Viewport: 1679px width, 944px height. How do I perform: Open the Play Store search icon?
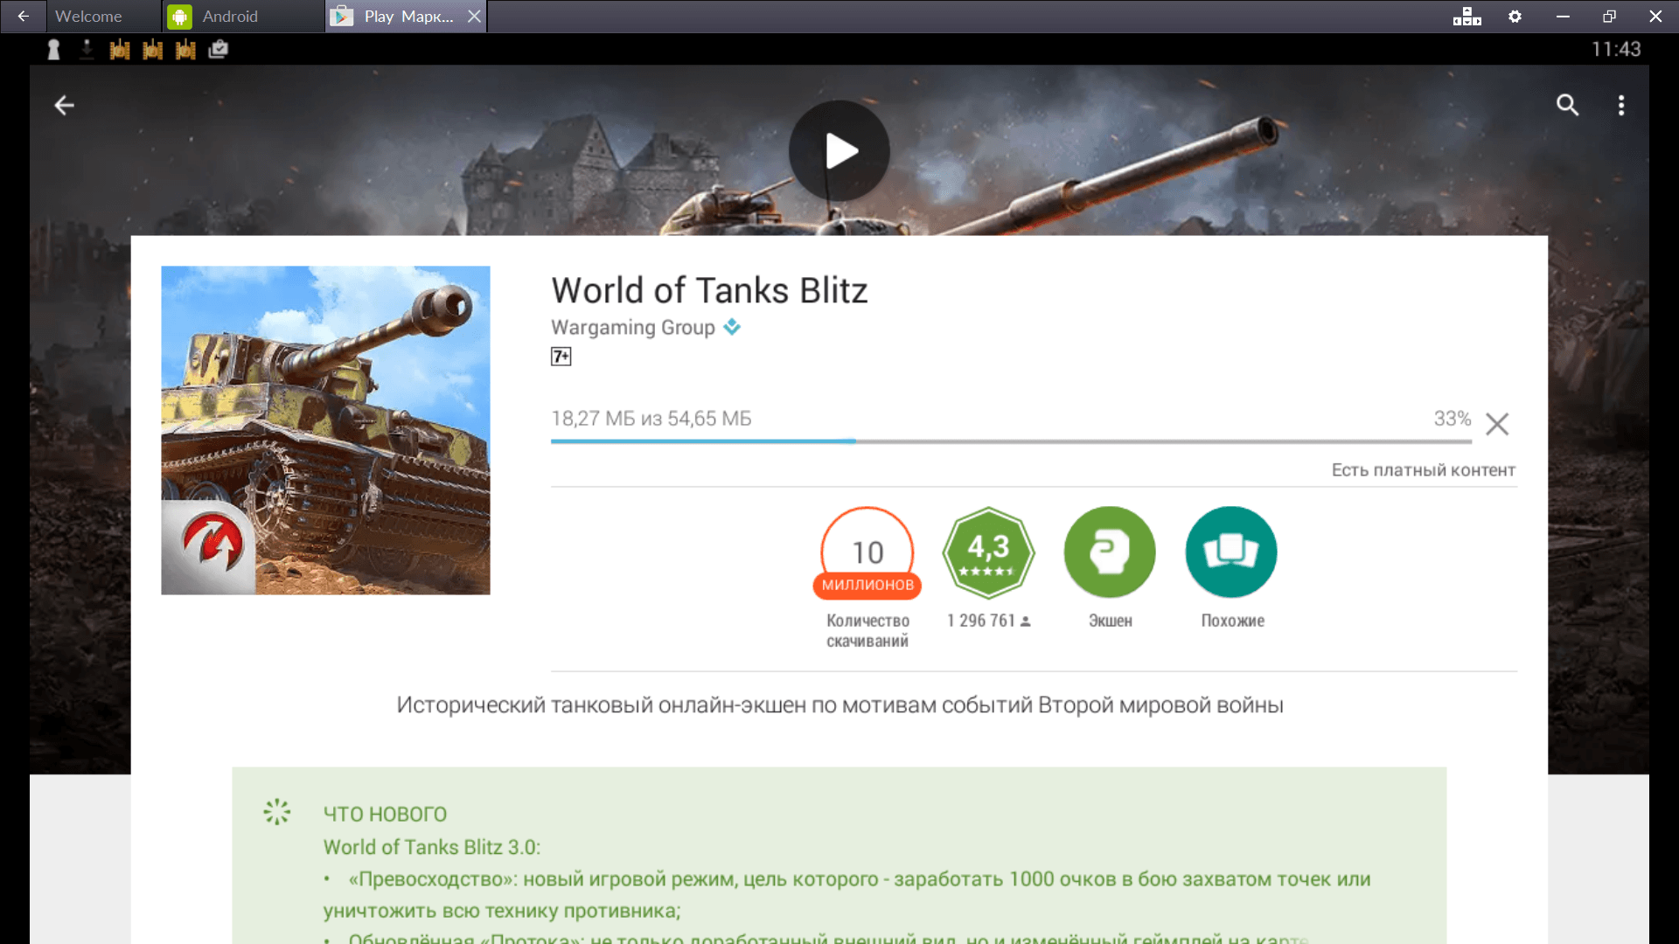(1567, 106)
